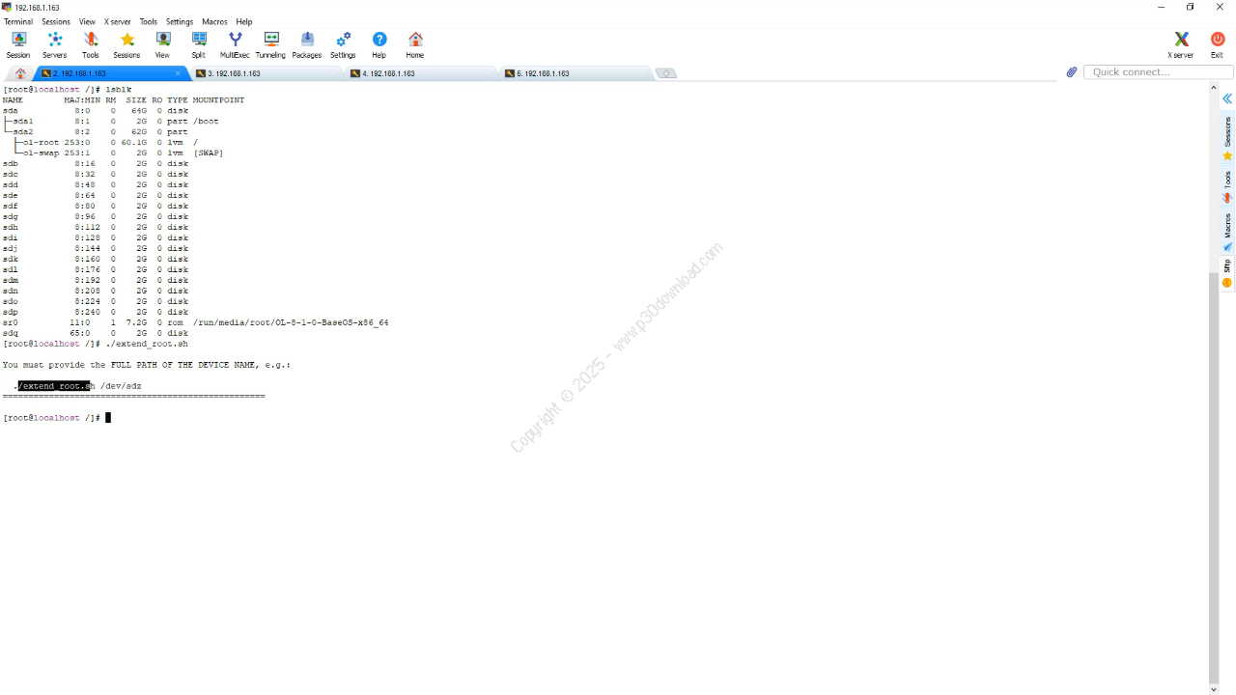1236x695 pixels.
Task: Click the sdp disk row
Action: point(96,313)
